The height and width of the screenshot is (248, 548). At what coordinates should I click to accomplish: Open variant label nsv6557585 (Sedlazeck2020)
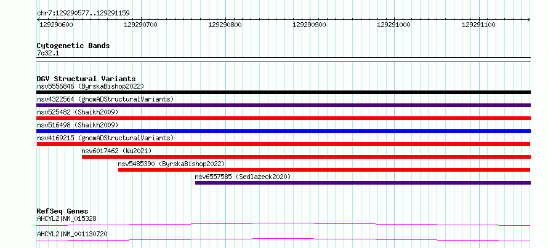tap(243, 177)
